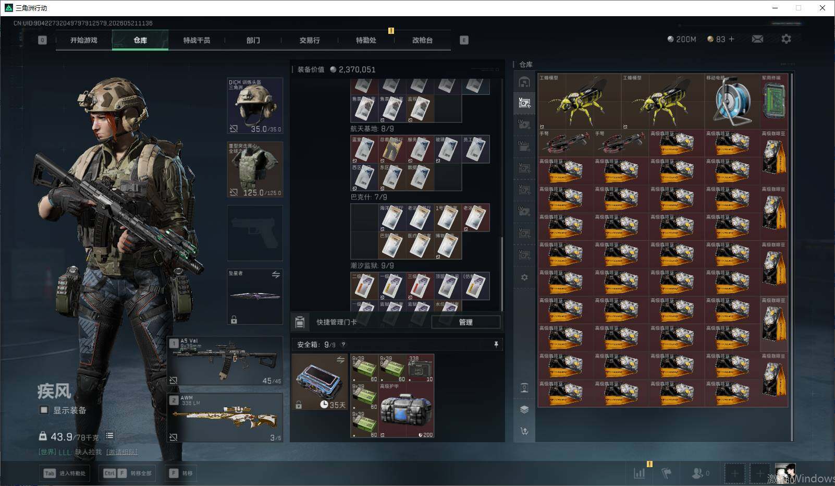Click the flag icon in the bottom bar
Viewport: 835px width, 486px height.
pyautogui.click(x=667, y=473)
